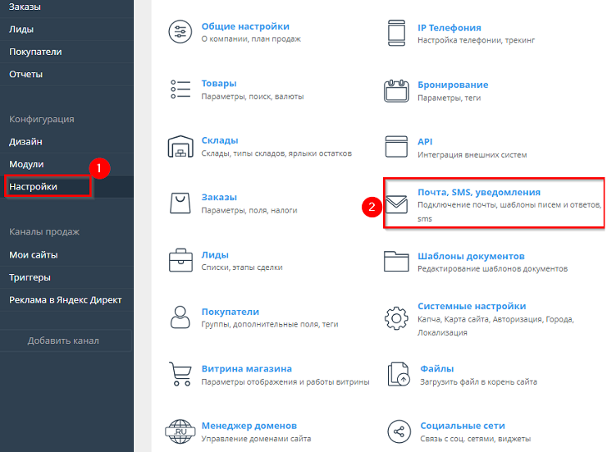607x452 pixels.
Task: Click the Товары list icon
Action: pyautogui.click(x=179, y=89)
